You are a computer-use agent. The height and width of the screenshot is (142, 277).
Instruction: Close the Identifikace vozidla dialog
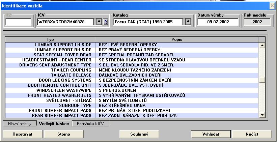pyautogui.click(x=272, y=6)
